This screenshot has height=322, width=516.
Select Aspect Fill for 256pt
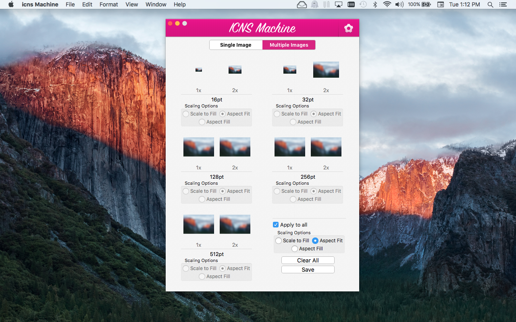pyautogui.click(x=293, y=199)
